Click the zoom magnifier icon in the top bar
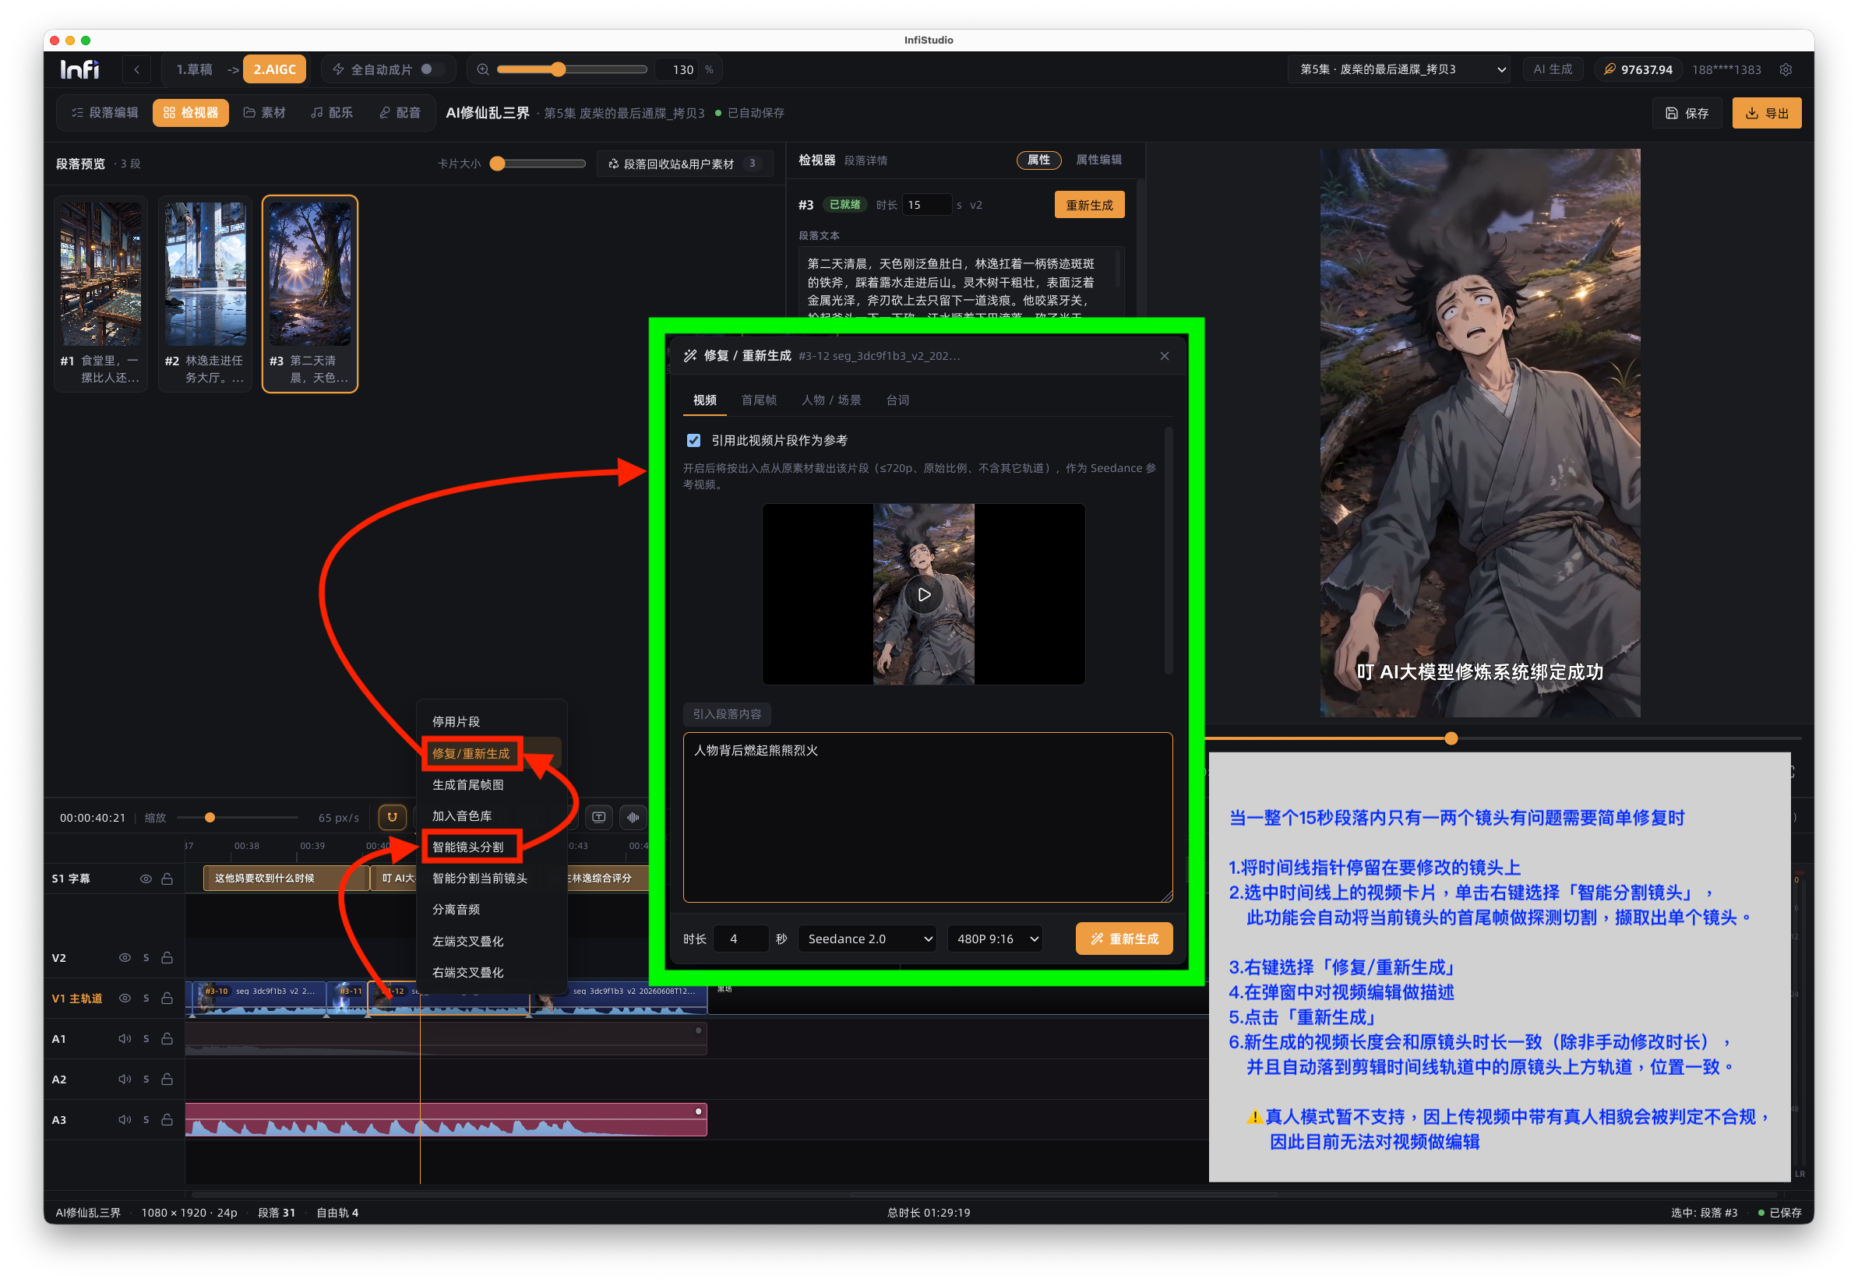1858x1282 pixels. click(483, 70)
